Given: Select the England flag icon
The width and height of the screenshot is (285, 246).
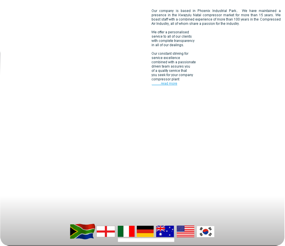Looking at the screenshot, I should click(106, 231).
